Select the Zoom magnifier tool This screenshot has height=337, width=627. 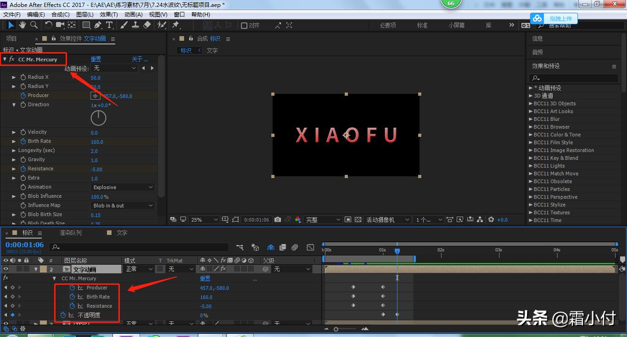tap(34, 25)
